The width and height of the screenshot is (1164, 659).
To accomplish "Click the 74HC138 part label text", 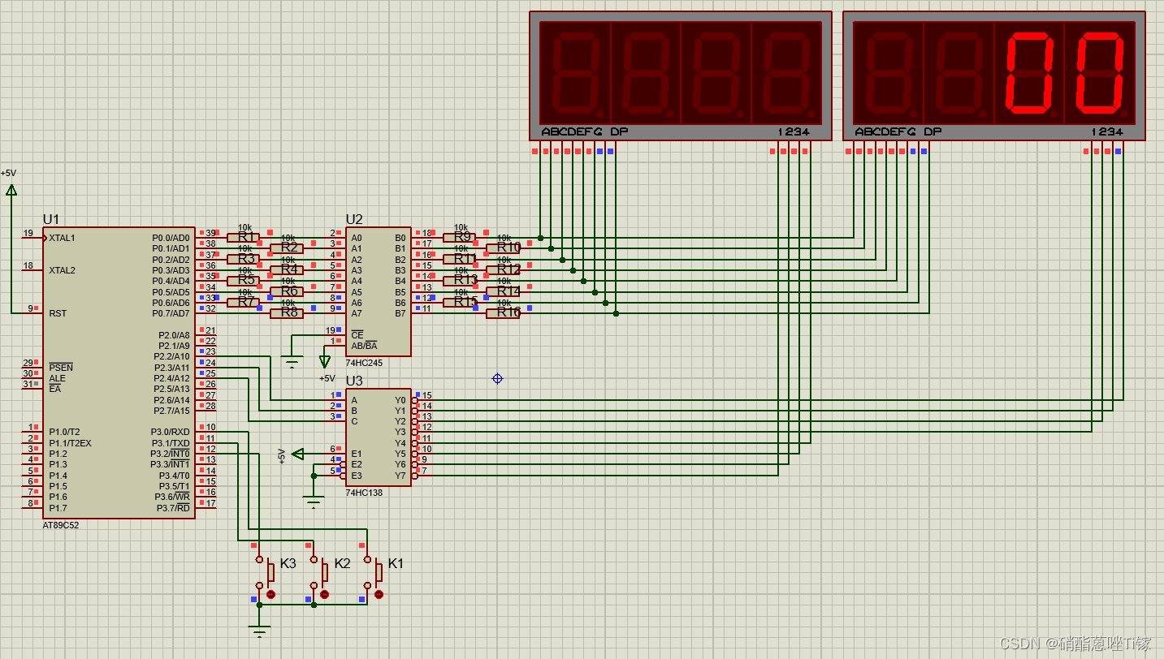I will (x=364, y=493).
